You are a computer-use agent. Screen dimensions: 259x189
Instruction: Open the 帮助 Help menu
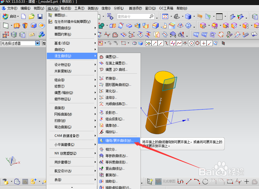[182, 8]
